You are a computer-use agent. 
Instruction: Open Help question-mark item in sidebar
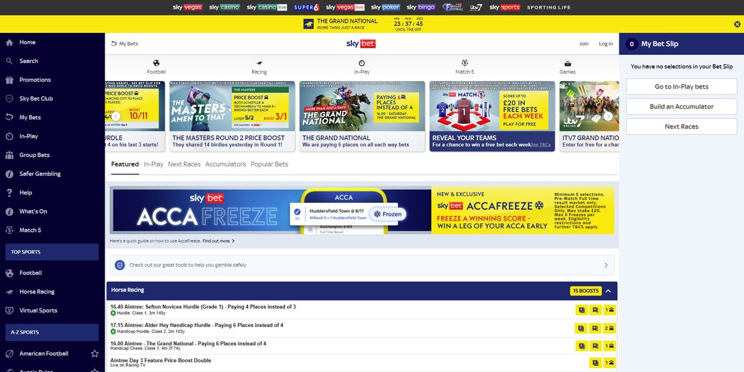point(25,192)
